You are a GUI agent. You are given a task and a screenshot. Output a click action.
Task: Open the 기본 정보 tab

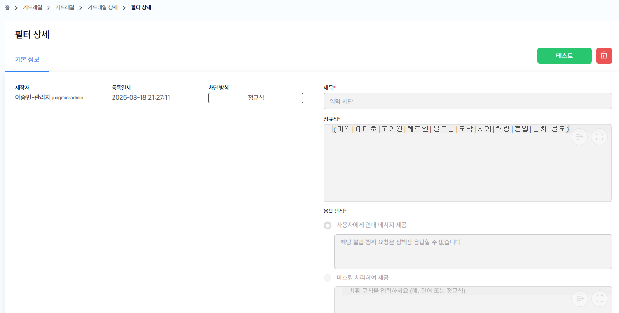[27, 60]
